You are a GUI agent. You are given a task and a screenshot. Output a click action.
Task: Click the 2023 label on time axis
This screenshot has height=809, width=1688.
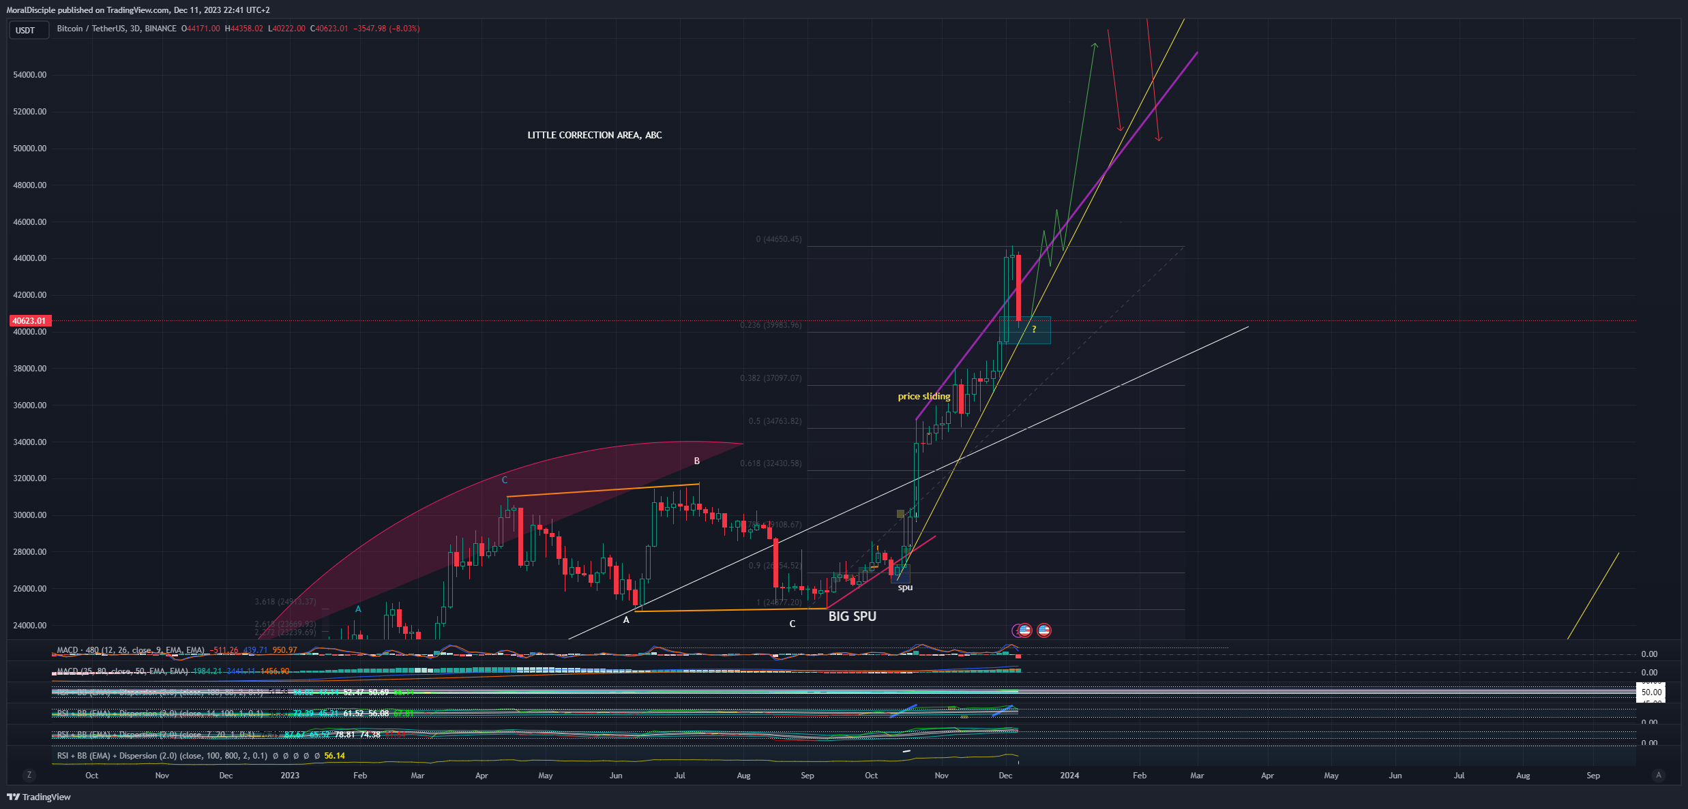point(290,776)
